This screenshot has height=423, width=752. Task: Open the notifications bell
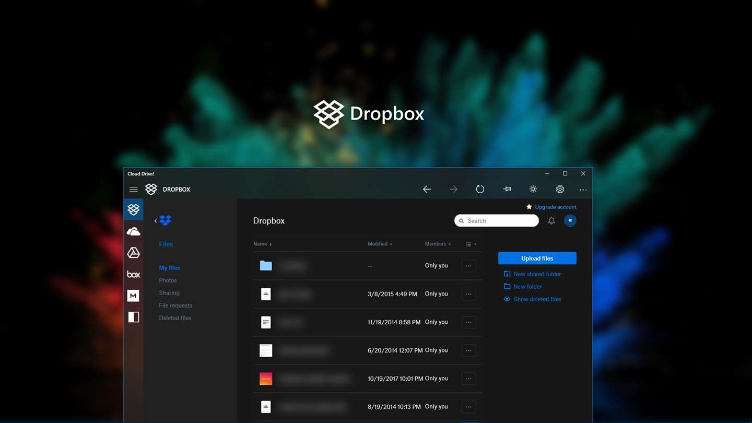coord(551,221)
